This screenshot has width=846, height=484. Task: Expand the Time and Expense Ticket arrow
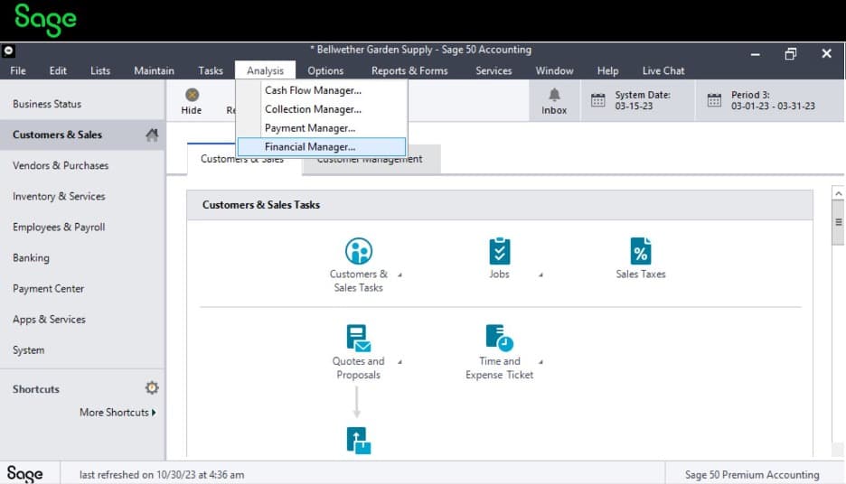click(x=540, y=362)
